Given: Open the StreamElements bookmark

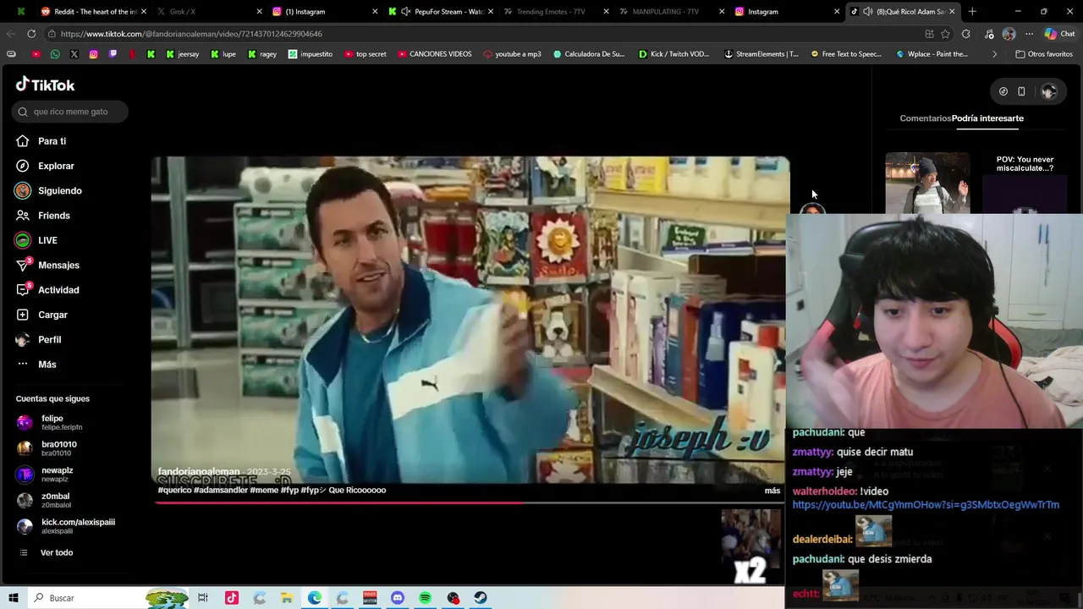Looking at the screenshot, I should click(761, 54).
